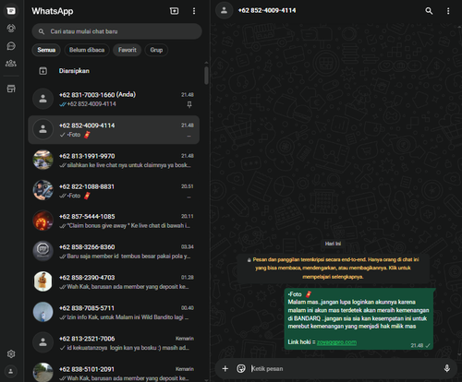The width and height of the screenshot is (462, 382).
Task: Click the default avatar of +62 813-2521-7006
Action: click(x=43, y=342)
